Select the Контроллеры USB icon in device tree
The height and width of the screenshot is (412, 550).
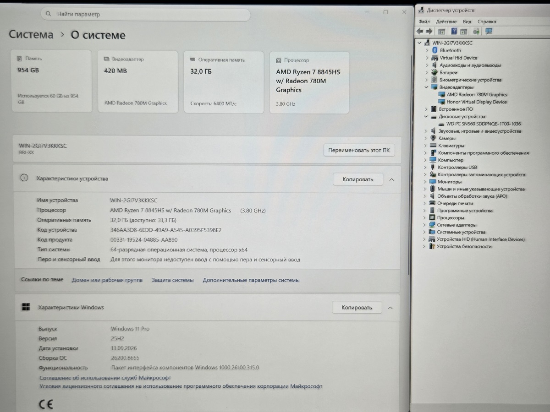[433, 167]
